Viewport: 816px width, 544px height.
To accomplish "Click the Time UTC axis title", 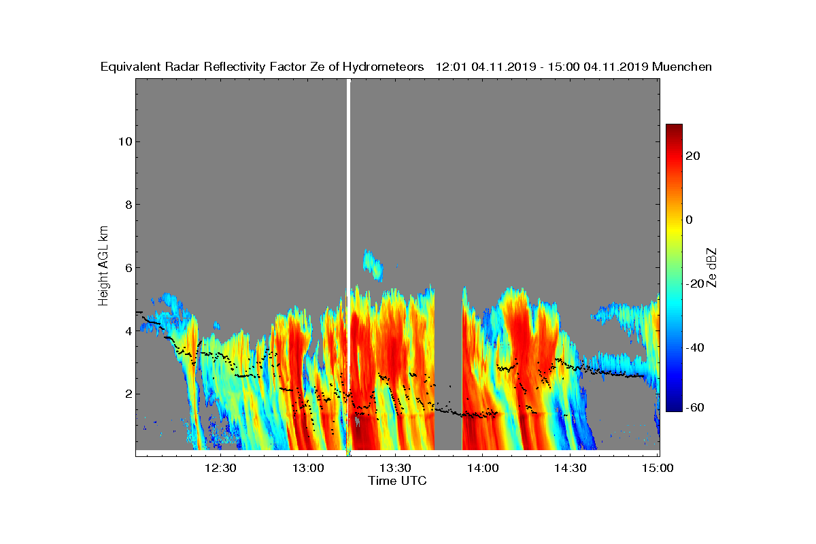I will (x=398, y=481).
